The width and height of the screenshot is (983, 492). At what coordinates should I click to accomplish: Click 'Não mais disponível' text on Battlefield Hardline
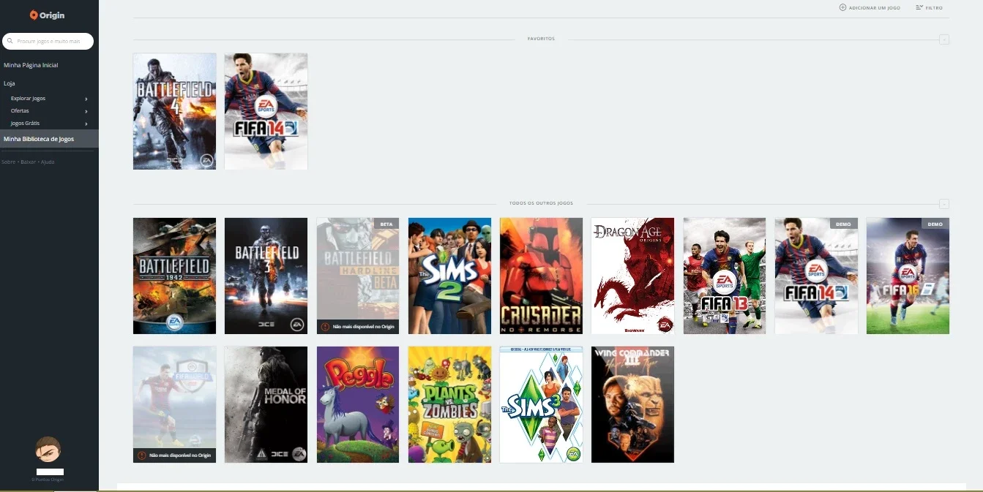click(x=363, y=327)
